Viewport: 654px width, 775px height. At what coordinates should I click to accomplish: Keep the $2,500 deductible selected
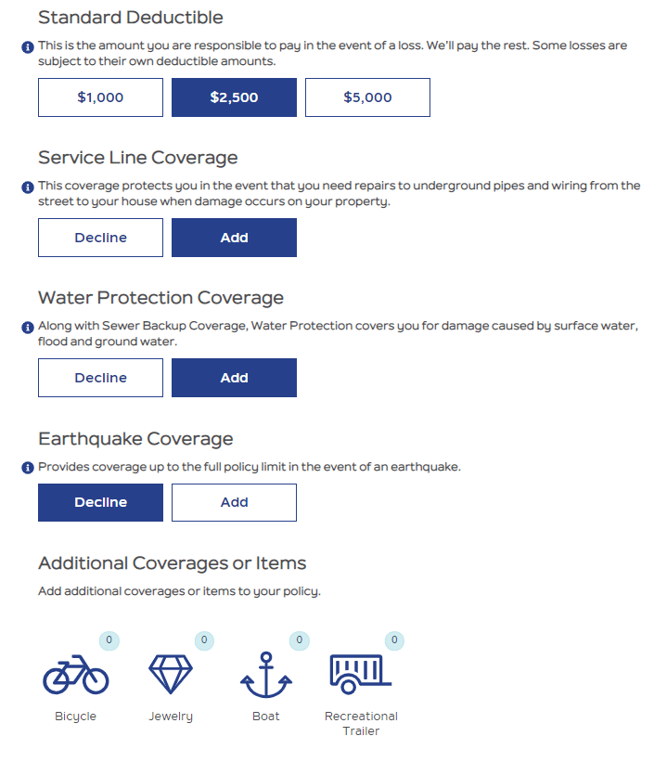(x=234, y=97)
